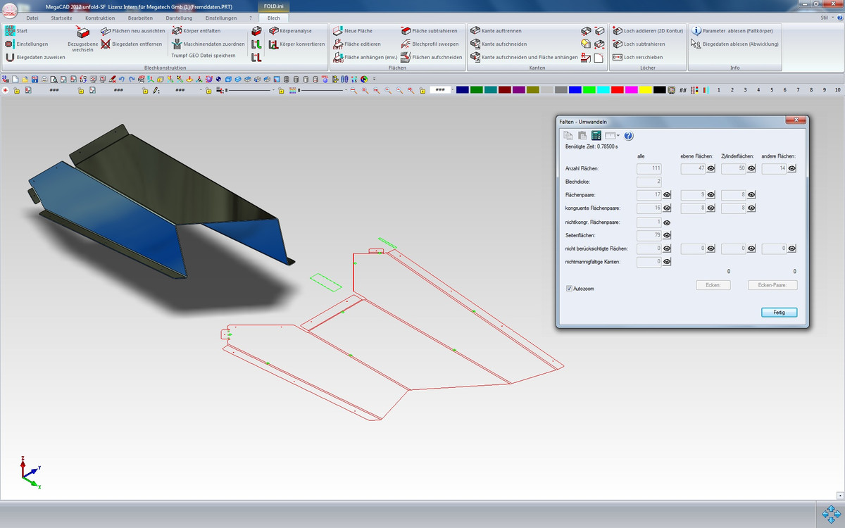The width and height of the screenshot is (845, 528).
Task: Click Blechprofil sweepen
Action: [x=430, y=44]
